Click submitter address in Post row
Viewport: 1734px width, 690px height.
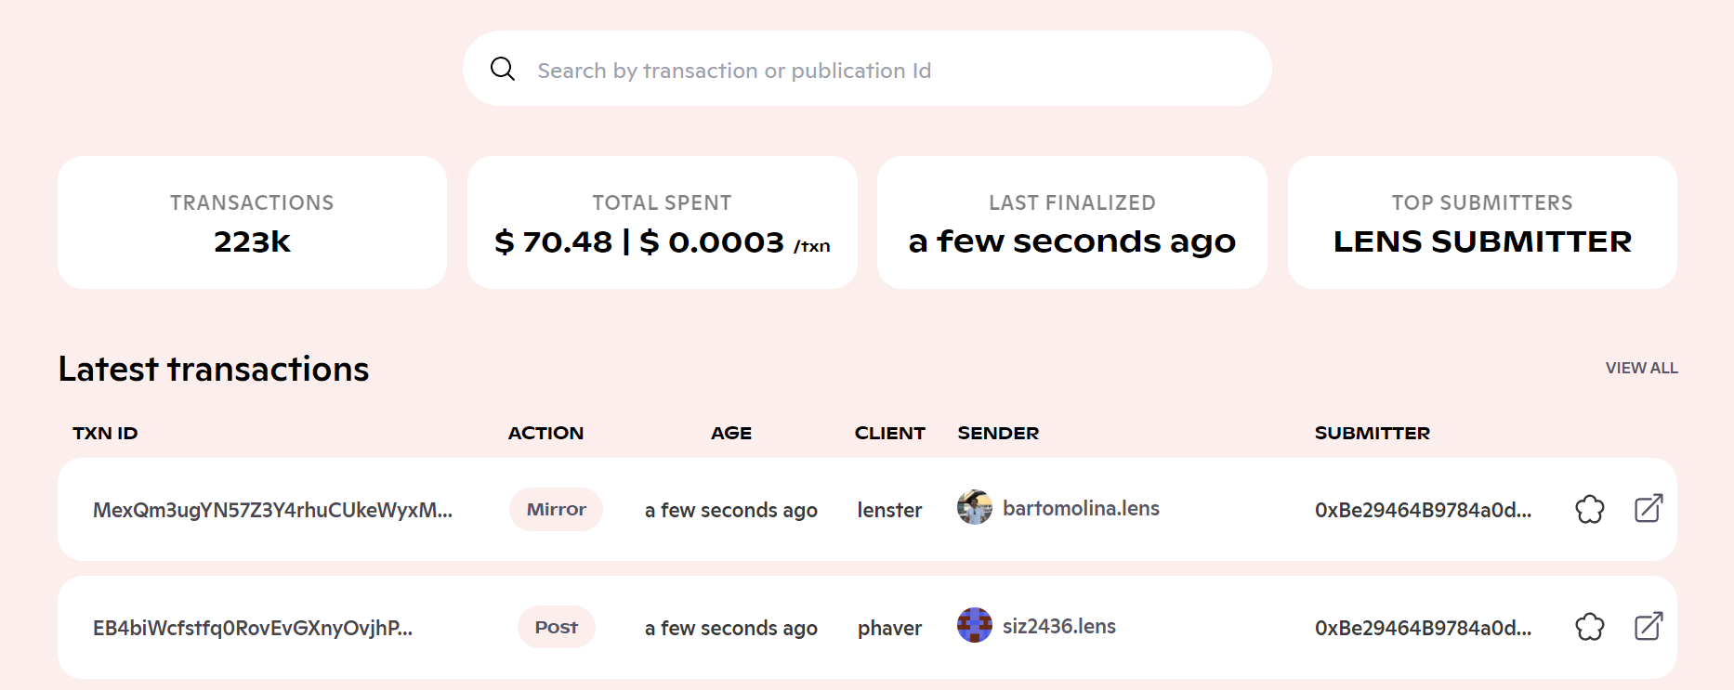click(1423, 628)
